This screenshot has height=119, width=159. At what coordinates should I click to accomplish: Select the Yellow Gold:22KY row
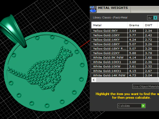125,53
